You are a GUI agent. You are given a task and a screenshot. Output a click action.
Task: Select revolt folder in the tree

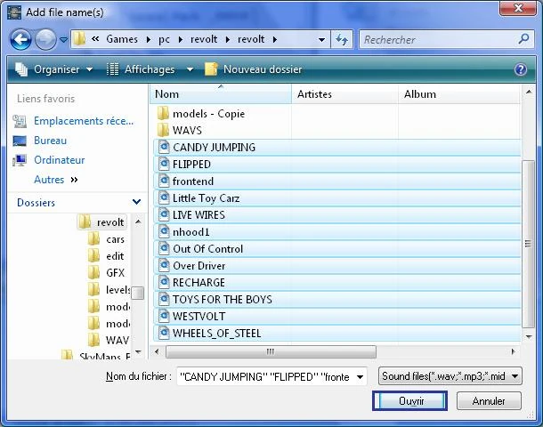tap(101, 222)
